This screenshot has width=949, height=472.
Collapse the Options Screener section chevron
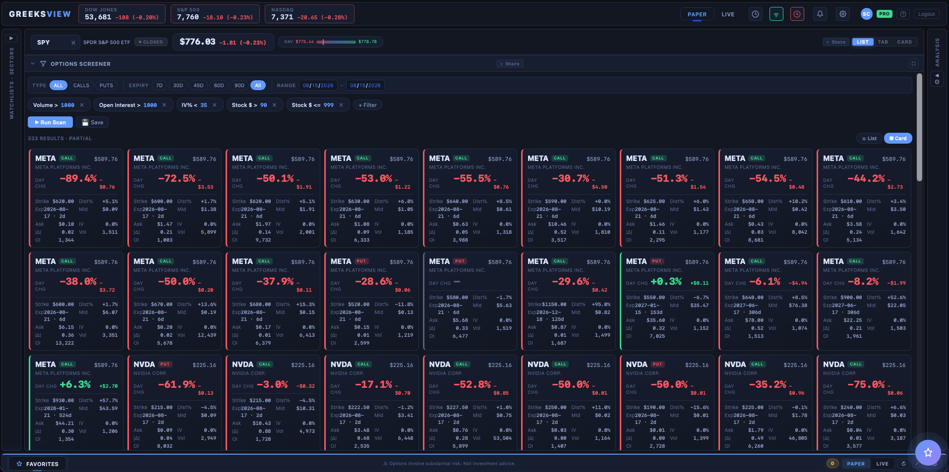click(33, 64)
